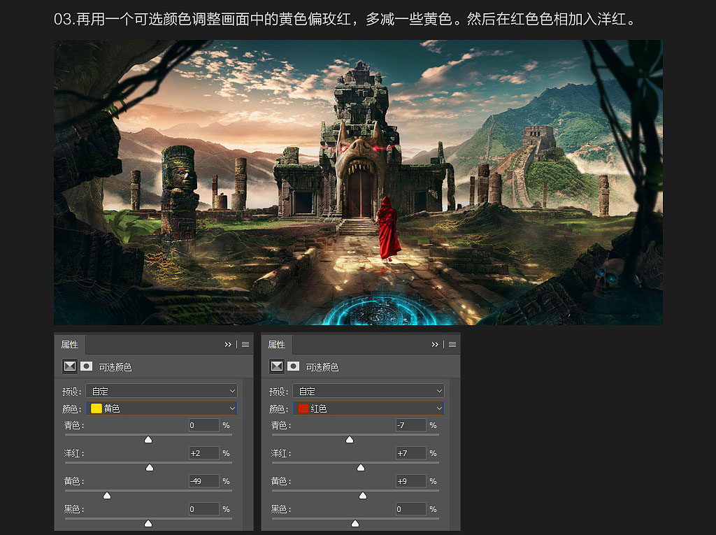Image resolution: width=716 pixels, height=535 pixels.
Task: Click the 黑色 slider handle in red panel
Action: click(355, 523)
